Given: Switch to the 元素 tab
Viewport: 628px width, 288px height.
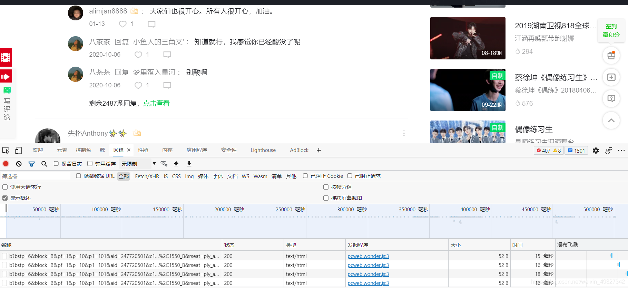Looking at the screenshot, I should click(62, 150).
